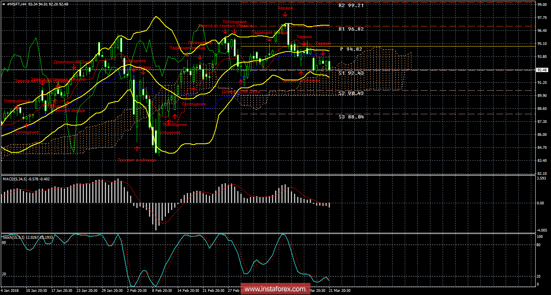
Task: Click the up arrow above the bottom-left Поглощение label
Action: pos(26,126)
